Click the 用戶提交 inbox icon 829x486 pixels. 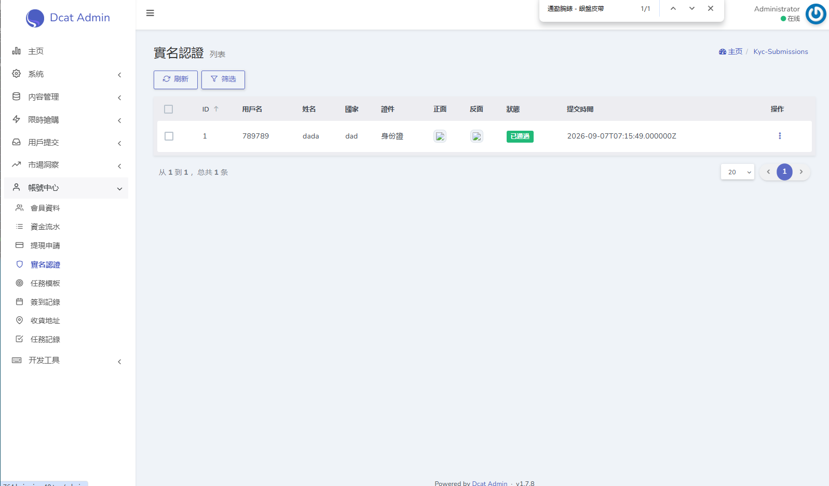coord(17,142)
